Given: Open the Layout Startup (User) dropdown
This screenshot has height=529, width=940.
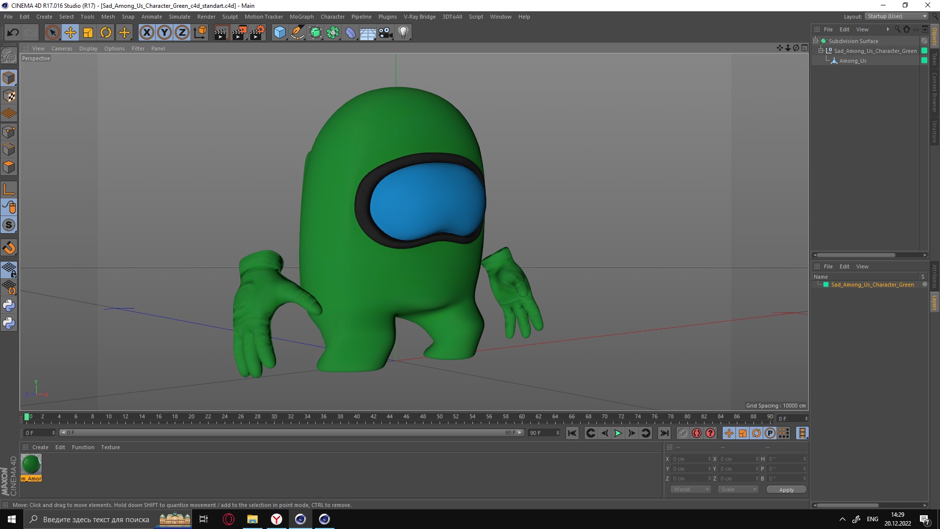Looking at the screenshot, I should [x=896, y=16].
